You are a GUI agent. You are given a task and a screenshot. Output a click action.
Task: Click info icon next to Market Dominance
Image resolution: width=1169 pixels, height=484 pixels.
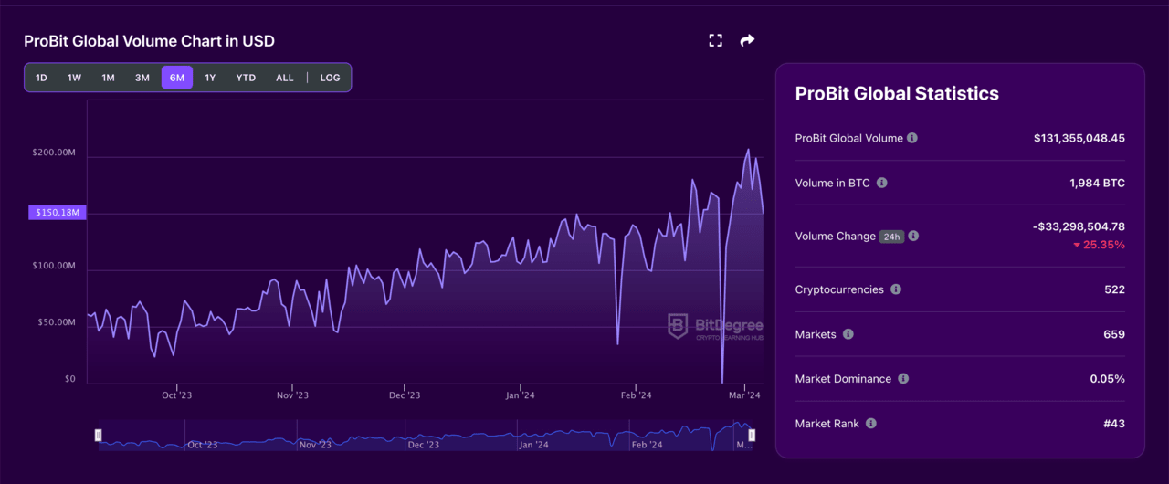click(x=903, y=379)
